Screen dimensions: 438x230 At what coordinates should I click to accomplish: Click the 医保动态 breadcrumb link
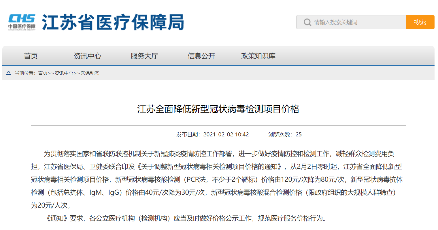[90, 73]
